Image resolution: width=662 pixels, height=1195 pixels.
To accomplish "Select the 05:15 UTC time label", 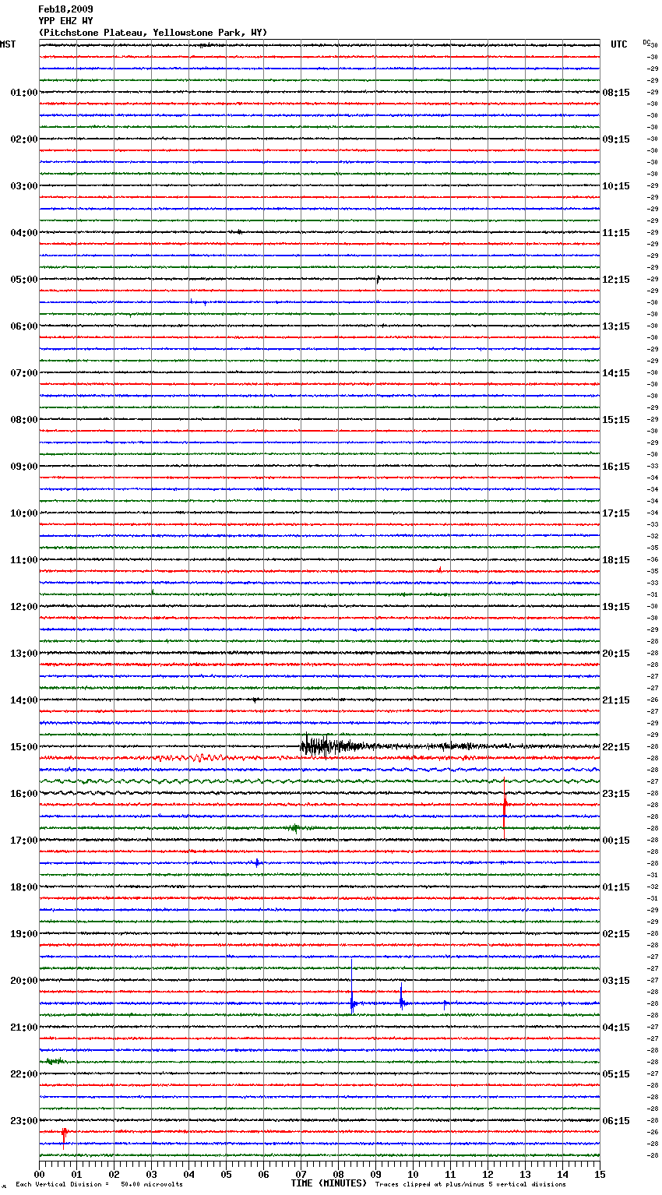I will point(616,1074).
